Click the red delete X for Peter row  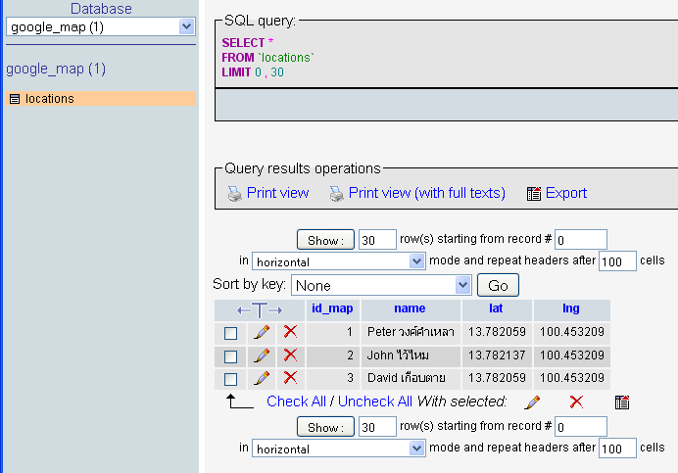point(290,332)
